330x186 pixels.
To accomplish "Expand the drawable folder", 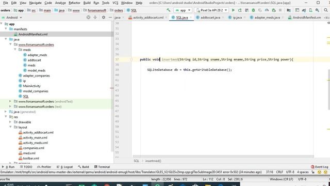I will pyautogui.click(x=10, y=122).
